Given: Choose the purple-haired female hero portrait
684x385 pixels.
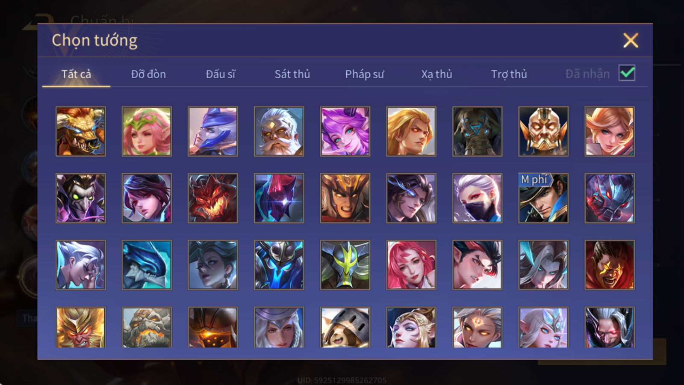Looking at the screenshot, I should [x=345, y=131].
